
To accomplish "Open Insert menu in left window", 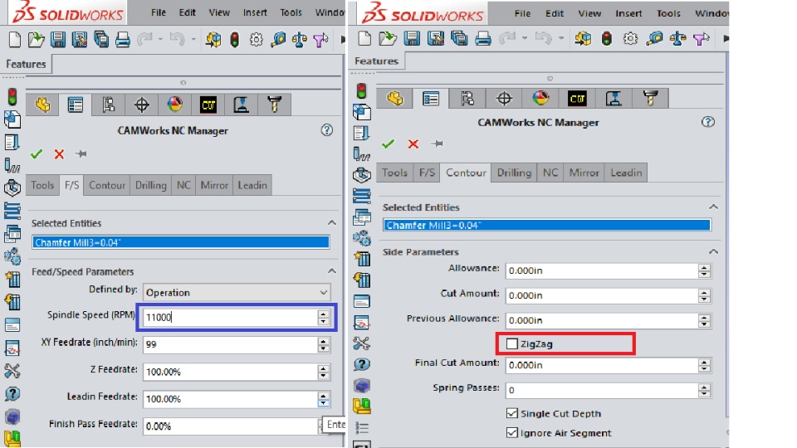I will pyautogui.click(x=255, y=12).
